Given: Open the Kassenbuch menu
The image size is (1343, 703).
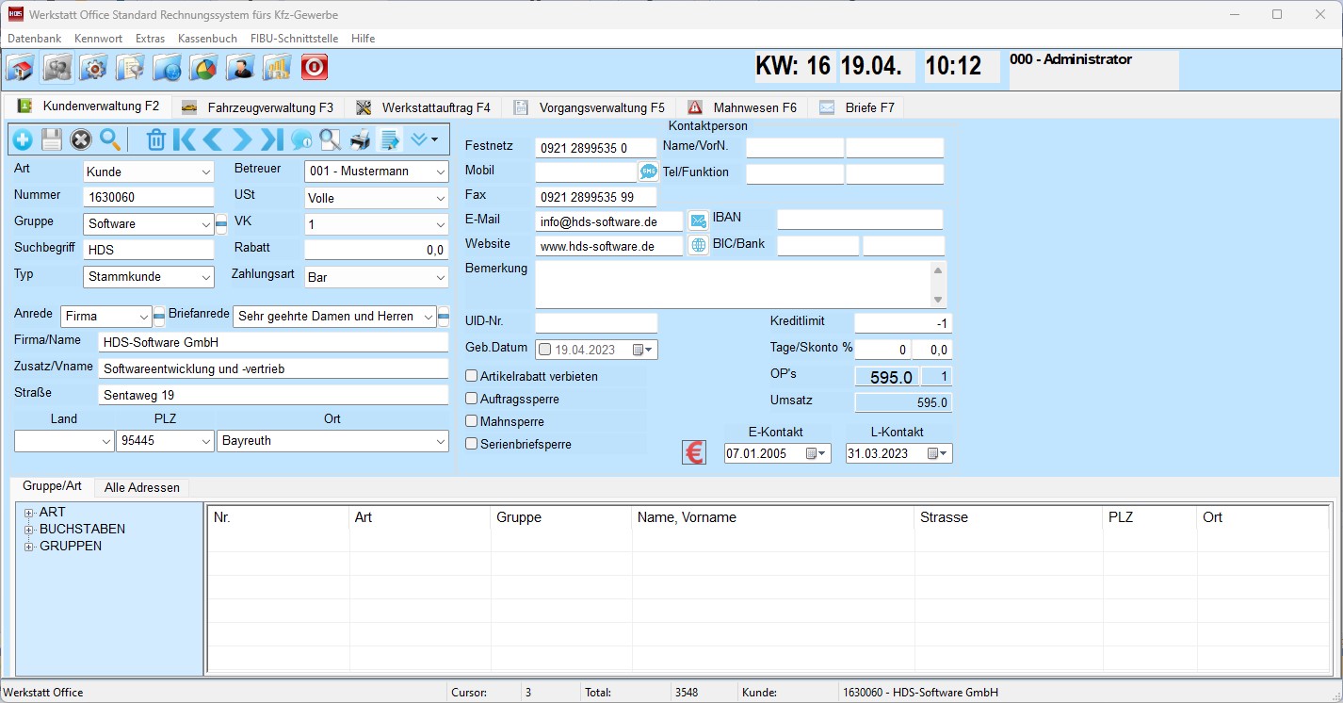Looking at the screenshot, I should pos(207,39).
